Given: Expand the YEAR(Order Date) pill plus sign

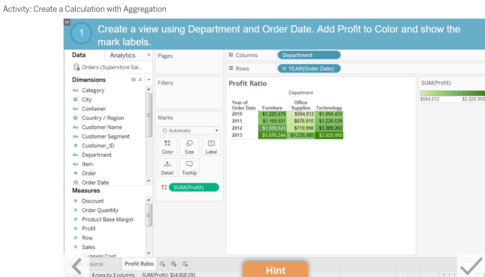Looking at the screenshot, I should (284, 69).
